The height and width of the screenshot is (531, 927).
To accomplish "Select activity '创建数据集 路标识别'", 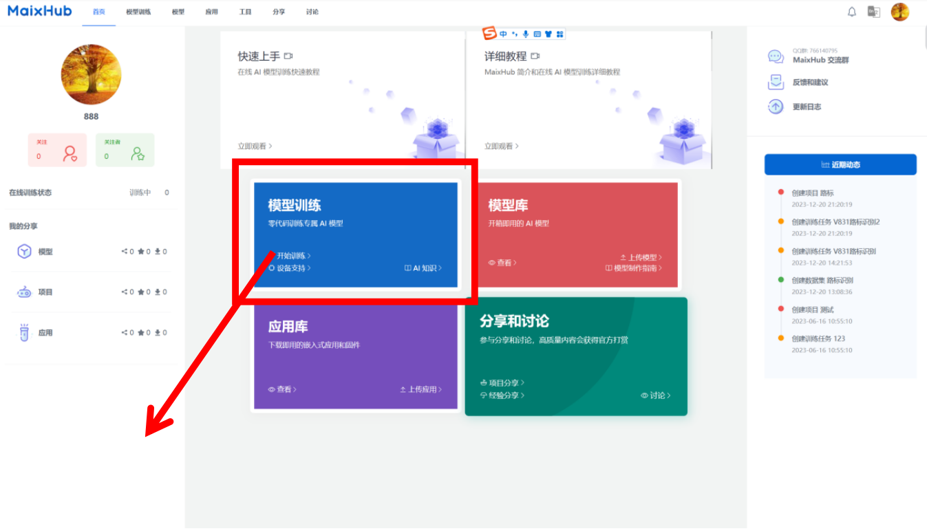I will tap(822, 281).
